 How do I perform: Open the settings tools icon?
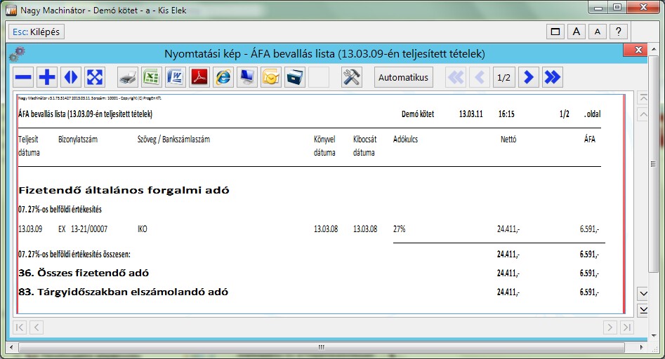coord(352,77)
